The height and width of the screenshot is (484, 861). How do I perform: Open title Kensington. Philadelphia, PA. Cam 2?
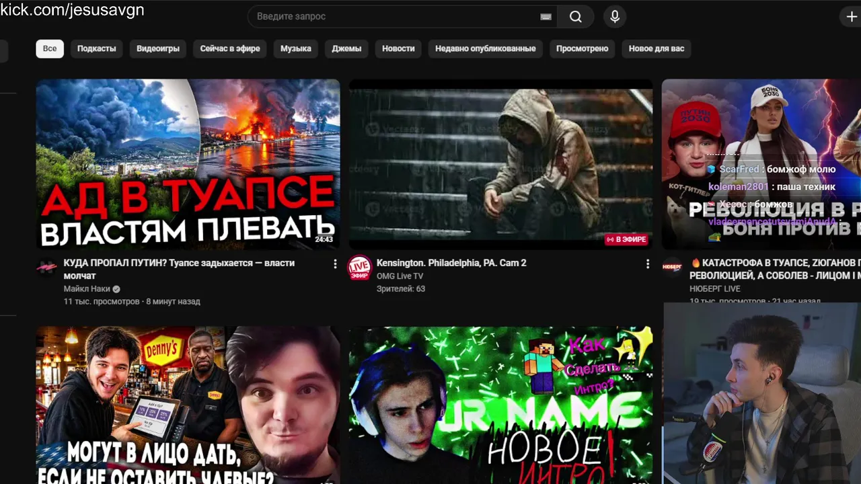451,263
